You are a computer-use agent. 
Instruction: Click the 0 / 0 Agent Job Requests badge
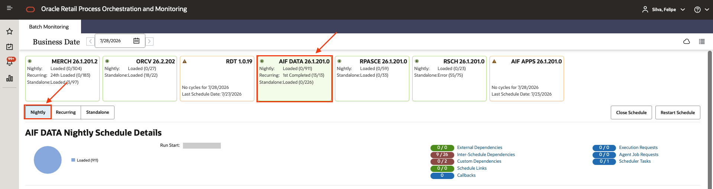click(604, 155)
